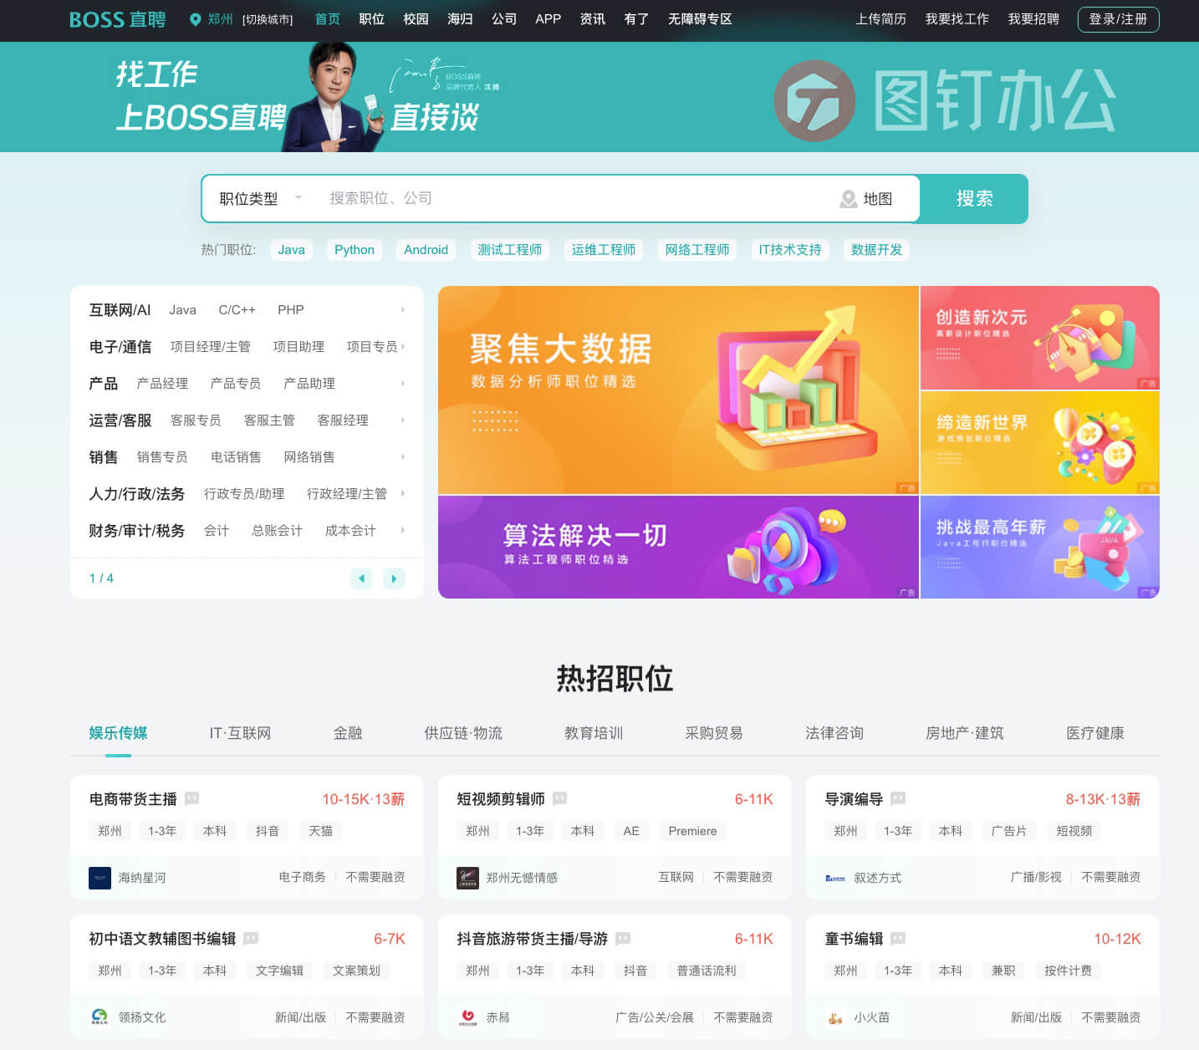Viewport: 1199px width, 1050px height.
Task: Open 无障碍专区 in top navigation
Action: click(x=700, y=18)
